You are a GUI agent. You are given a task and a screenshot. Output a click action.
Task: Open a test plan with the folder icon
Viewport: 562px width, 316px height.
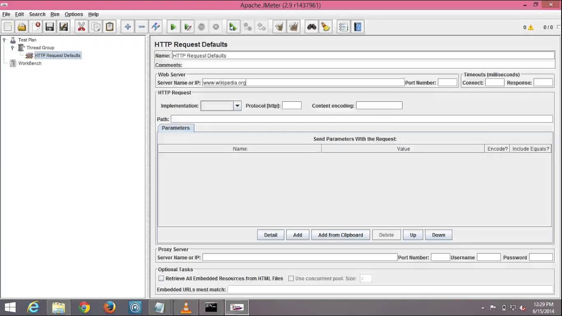[x=22, y=27]
